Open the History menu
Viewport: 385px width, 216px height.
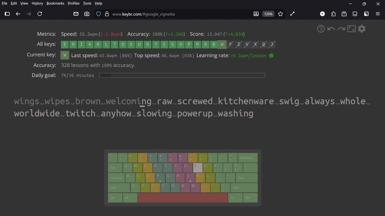37,3
